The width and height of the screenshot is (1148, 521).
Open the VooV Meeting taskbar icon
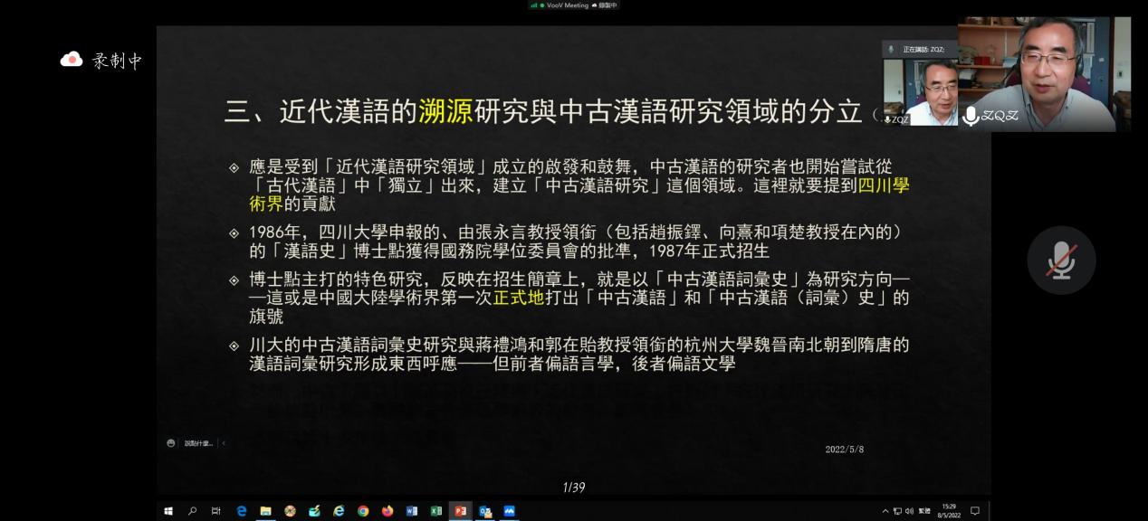(x=509, y=511)
